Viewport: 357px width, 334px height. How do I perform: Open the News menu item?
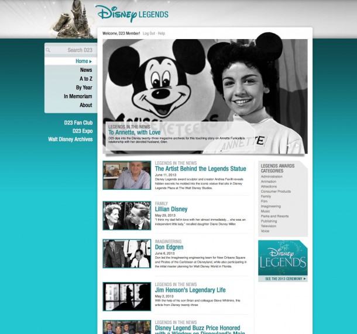[x=86, y=69]
